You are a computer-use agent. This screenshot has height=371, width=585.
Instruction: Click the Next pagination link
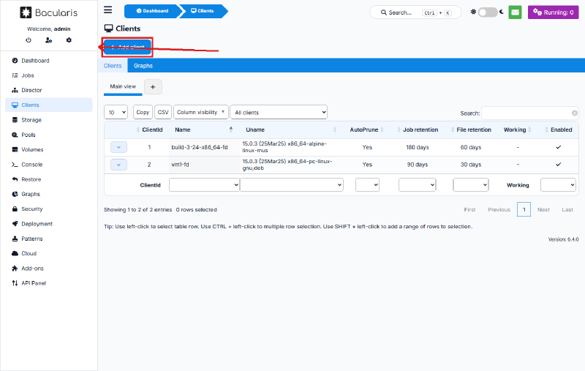tap(543, 210)
